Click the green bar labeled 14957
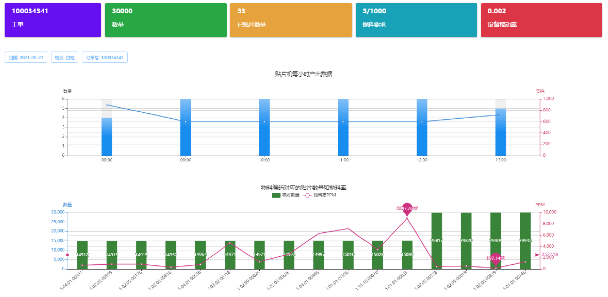The width and height of the screenshot is (608, 297). click(171, 255)
